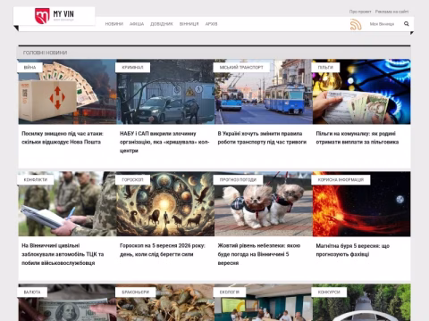Select the Пільги category tag
The height and width of the screenshot is (321, 429).
click(x=325, y=68)
